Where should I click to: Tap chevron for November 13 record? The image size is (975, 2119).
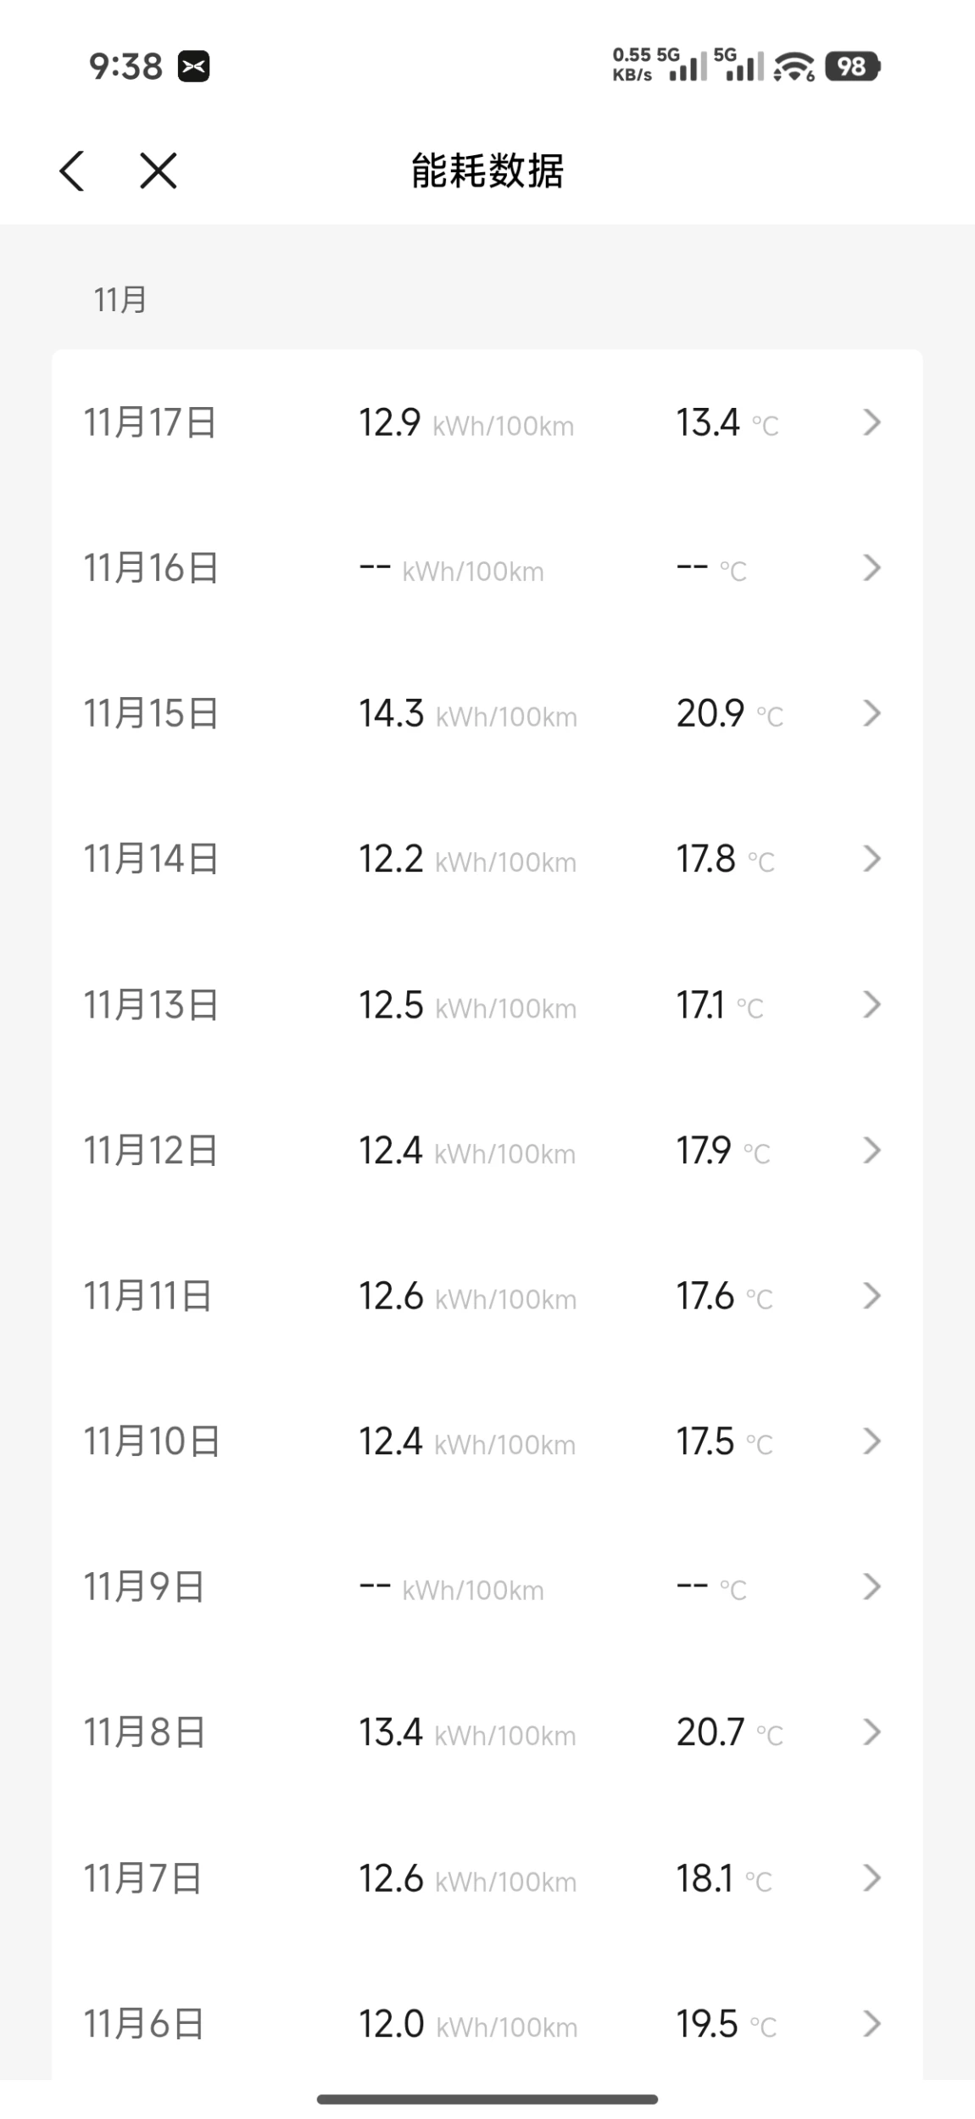872,1005
